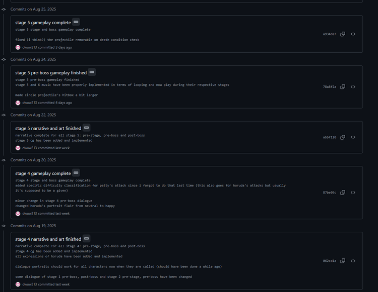Browse repository at commit 062cd1a
Viewport: 378px width, 292px height.
353,261
